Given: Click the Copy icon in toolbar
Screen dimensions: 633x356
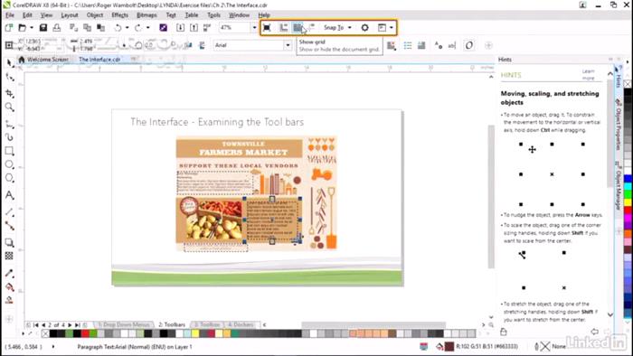Looking at the screenshot, I should tap(87, 27).
